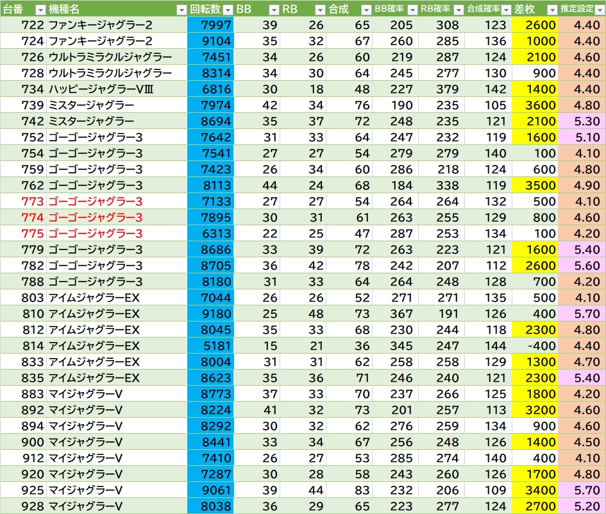This screenshot has height=514, width=606.
Task: Open the 差枚 column filter dropdown
Action: [x=552, y=10]
